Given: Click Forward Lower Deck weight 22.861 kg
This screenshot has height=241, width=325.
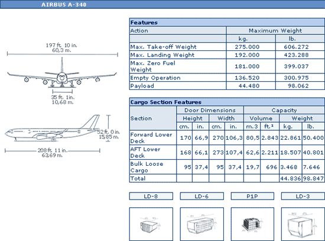Looking at the screenshot, I should point(290,138).
